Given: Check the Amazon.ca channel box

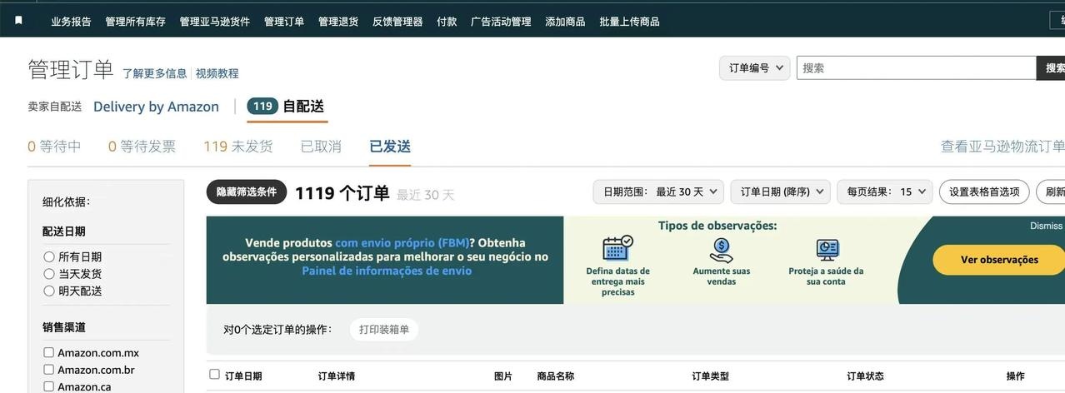Looking at the screenshot, I should coord(49,386).
